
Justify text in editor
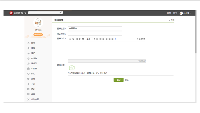(x=112, y=39)
